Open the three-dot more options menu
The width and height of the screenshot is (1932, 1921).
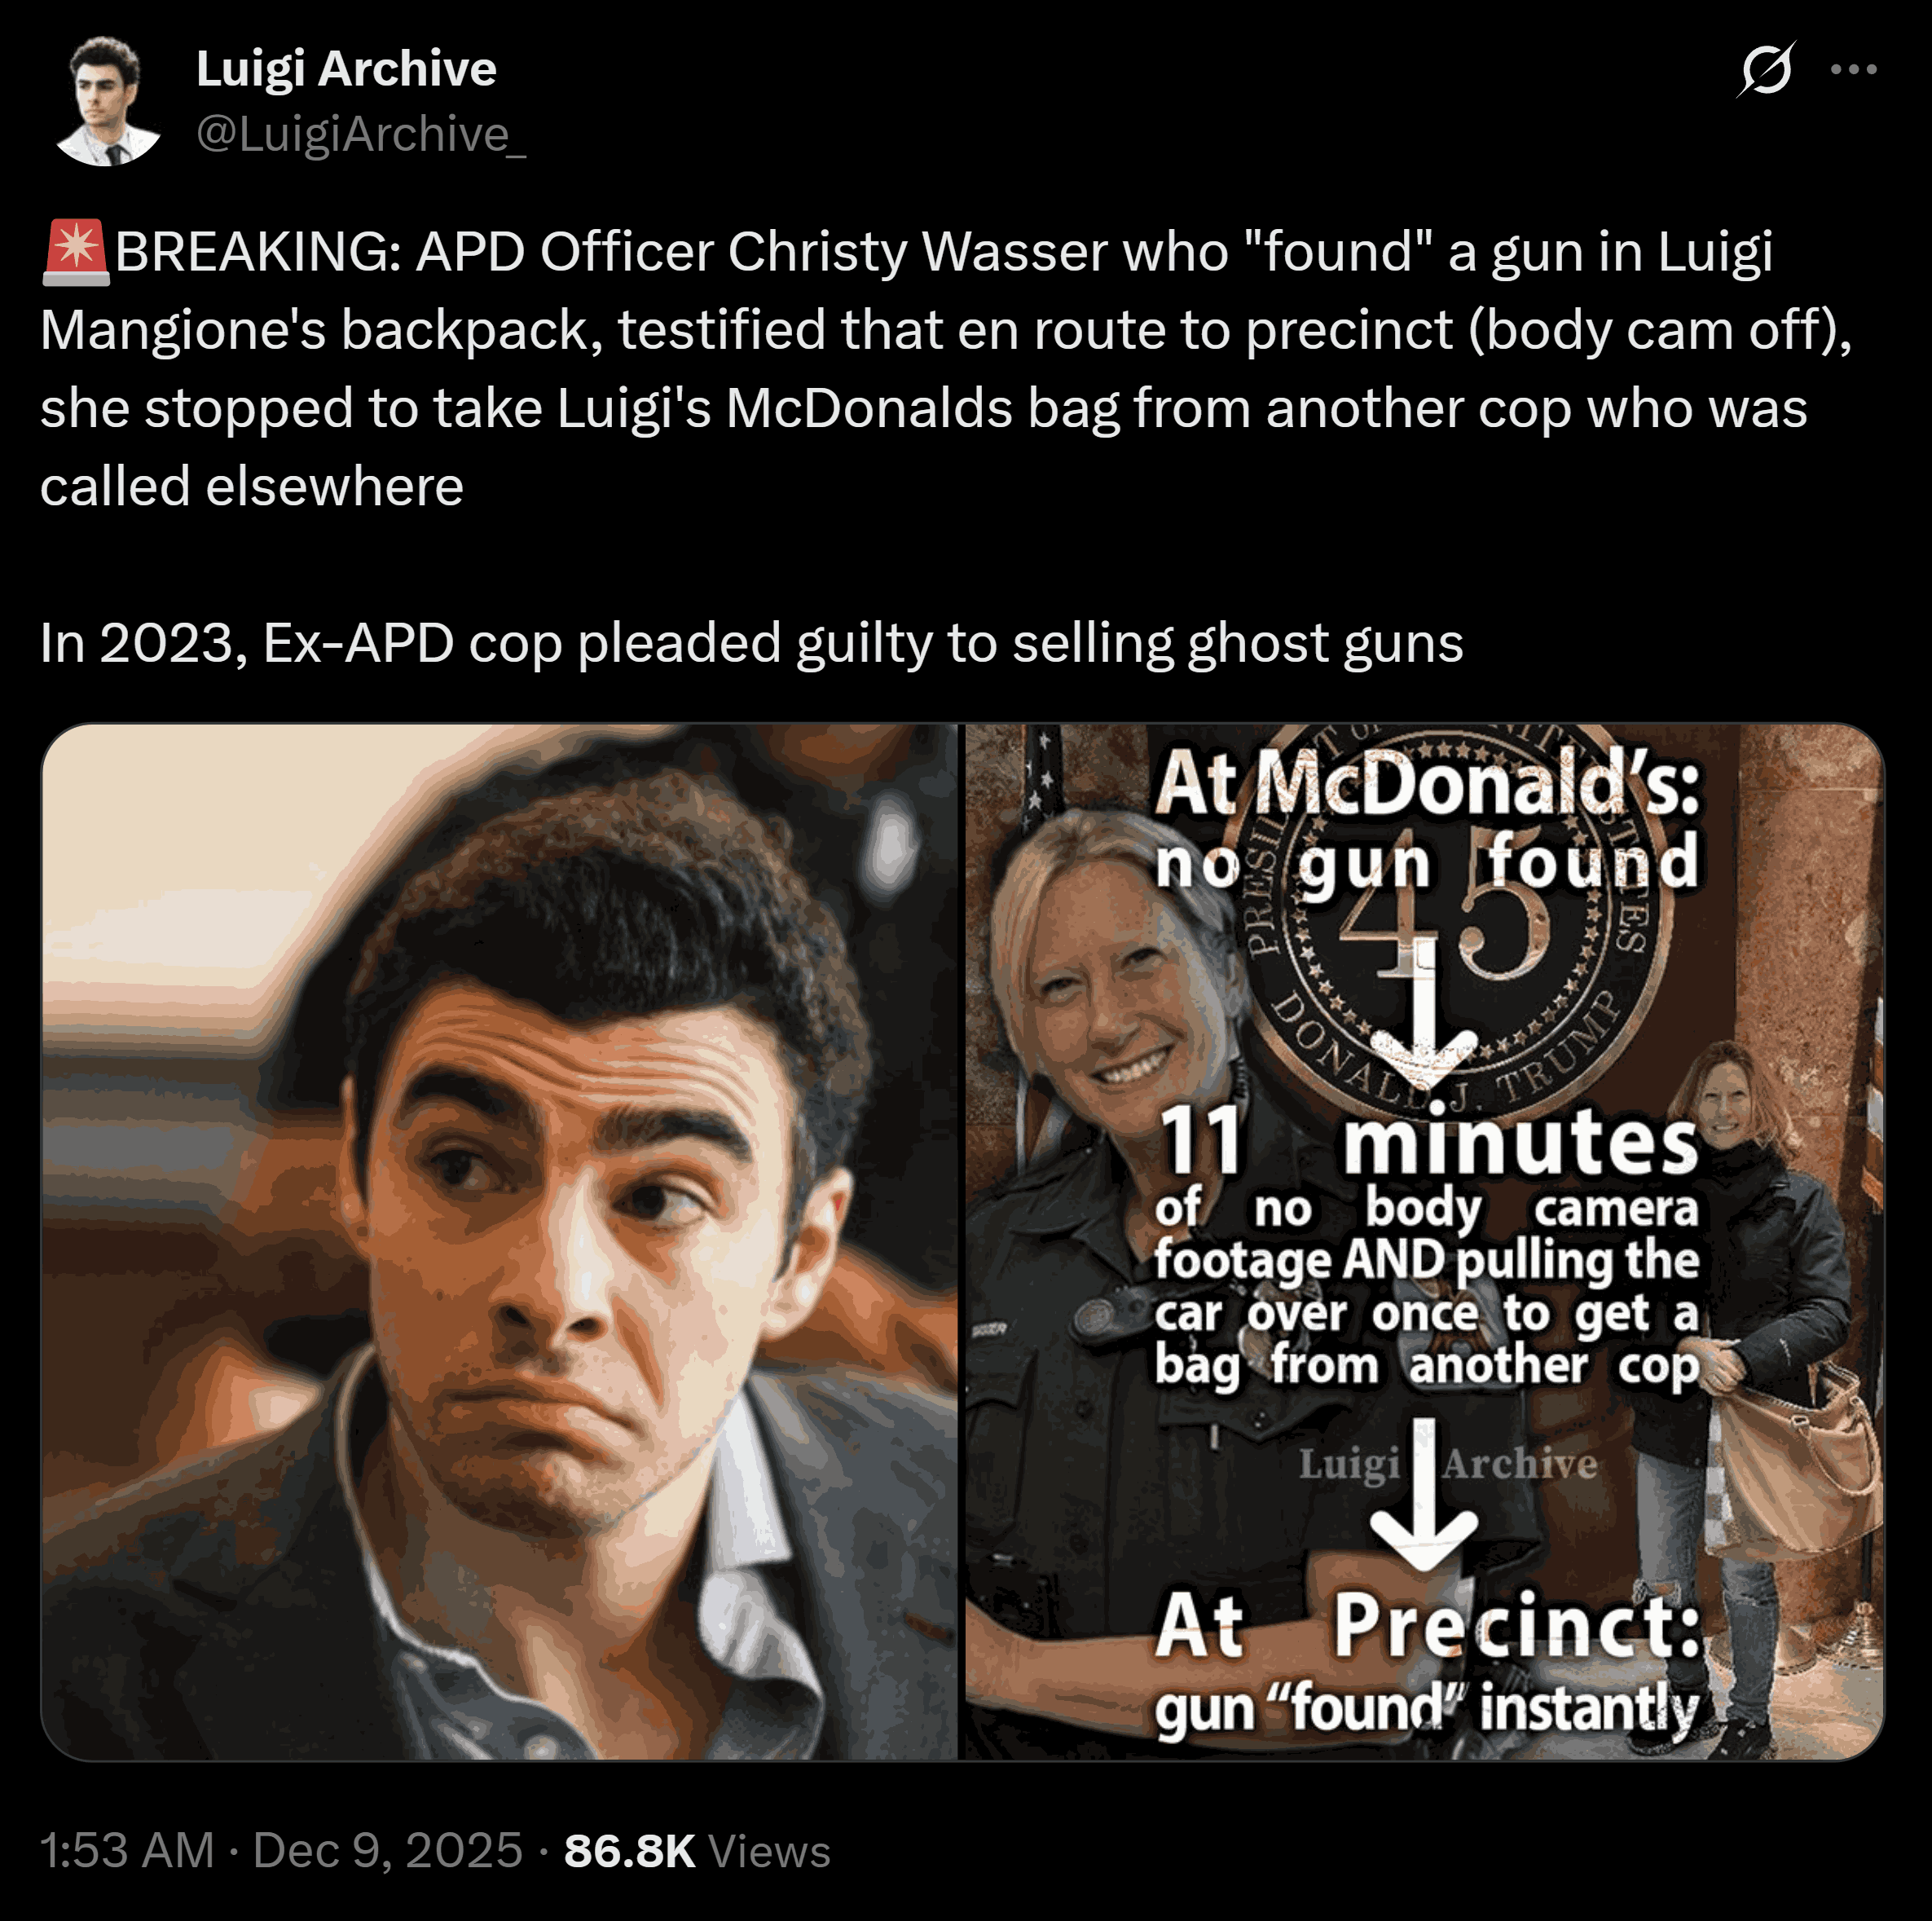click(x=1853, y=69)
